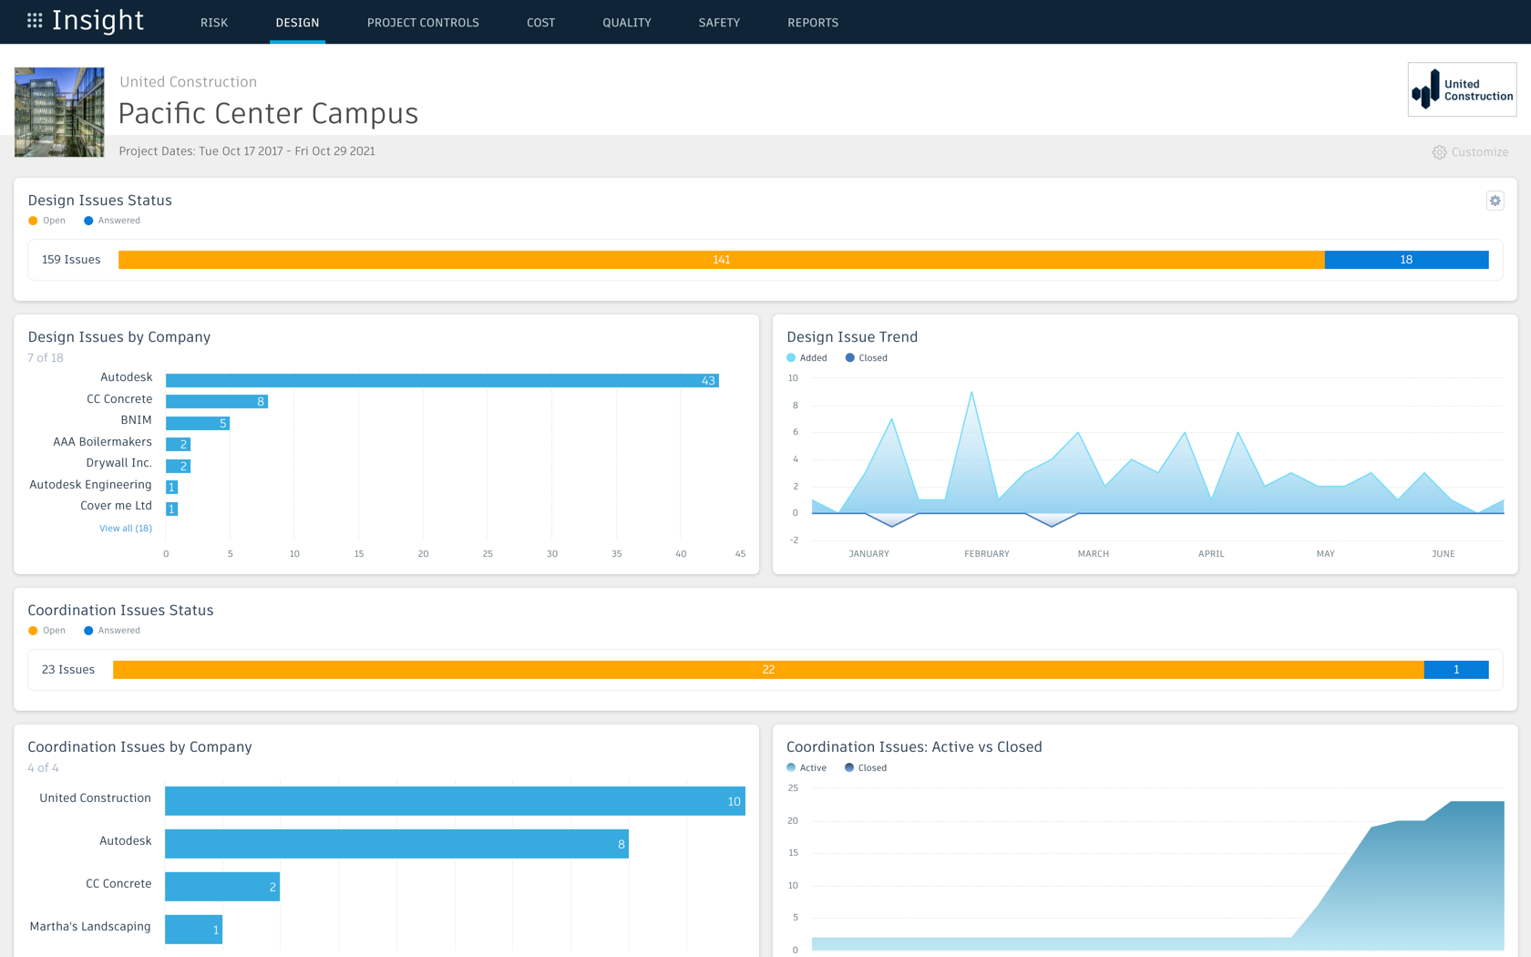
Task: Click the Answered segment of Design Issues bar
Action: pos(1405,260)
